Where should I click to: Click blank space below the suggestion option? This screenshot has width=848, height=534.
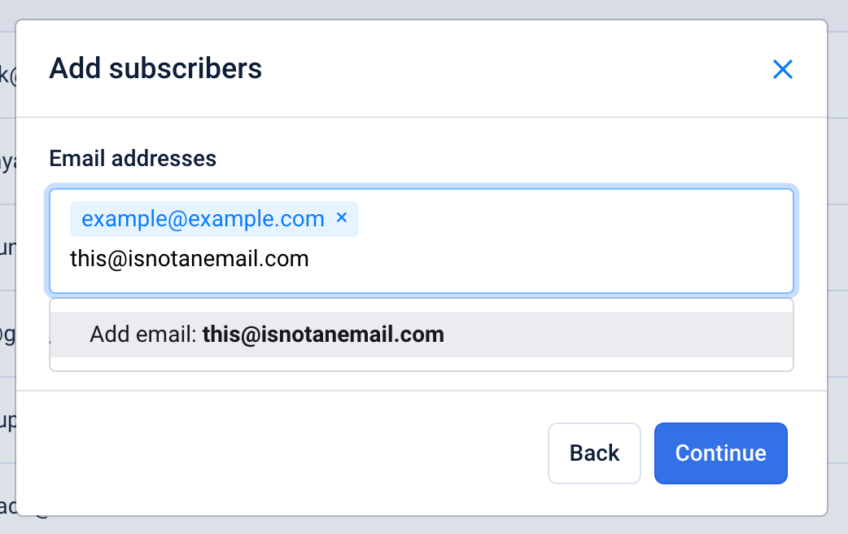[422, 364]
